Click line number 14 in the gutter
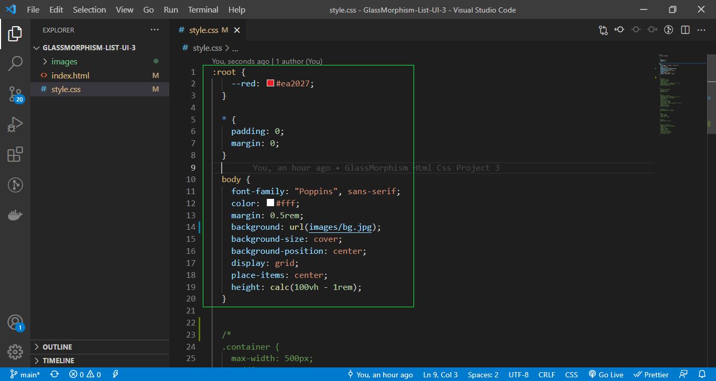Viewport: 716px width, 381px height. (191, 227)
